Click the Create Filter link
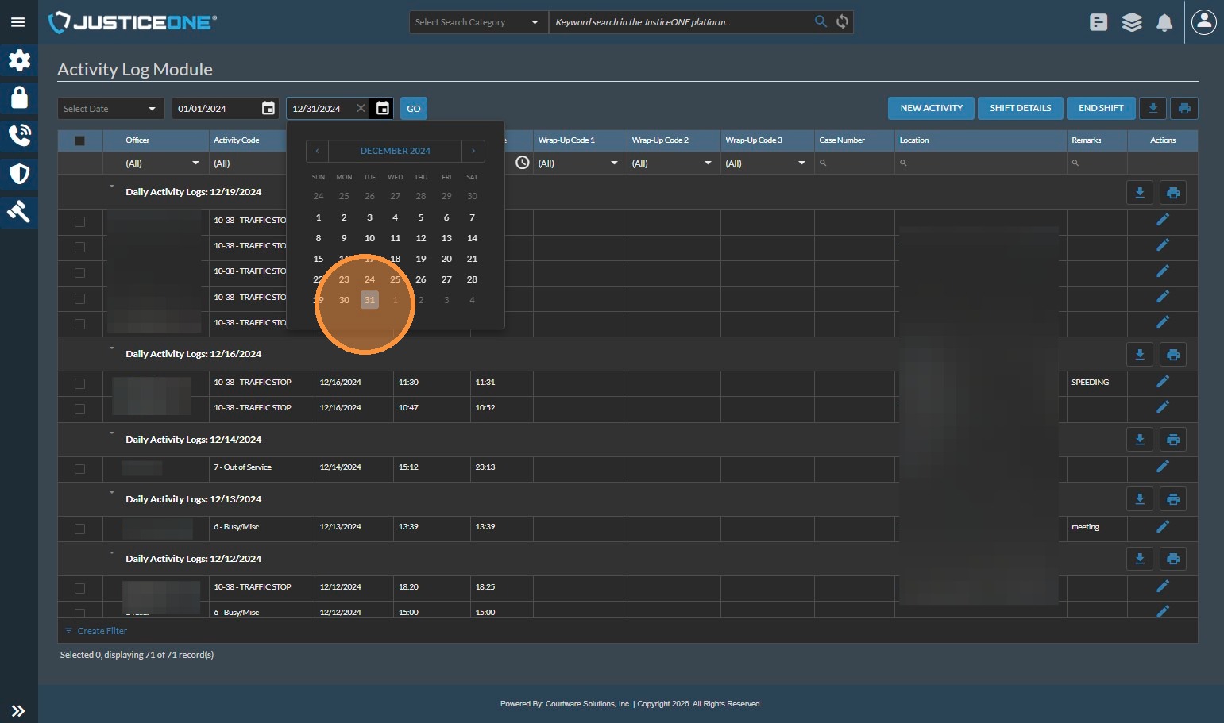Viewport: 1224px width, 723px height. 102,631
